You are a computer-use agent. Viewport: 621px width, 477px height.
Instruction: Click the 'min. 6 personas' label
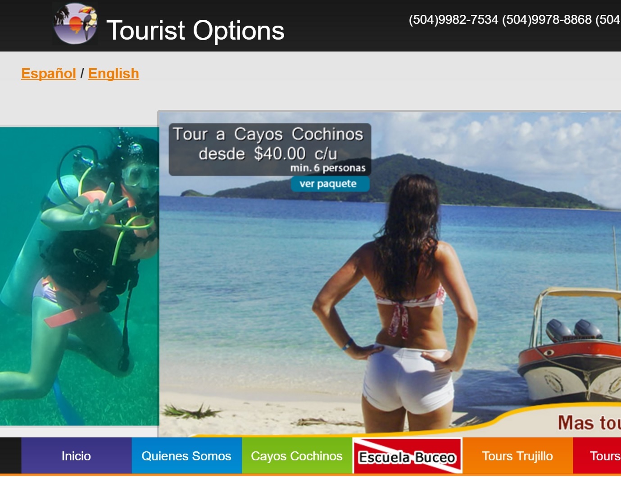click(x=328, y=168)
